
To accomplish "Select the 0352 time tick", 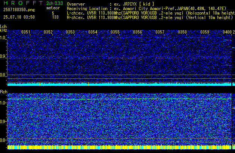I will click(48, 32).
